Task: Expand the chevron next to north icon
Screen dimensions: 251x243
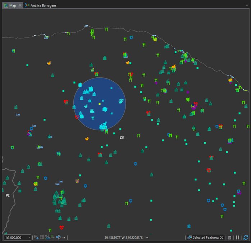Action: 64,238
